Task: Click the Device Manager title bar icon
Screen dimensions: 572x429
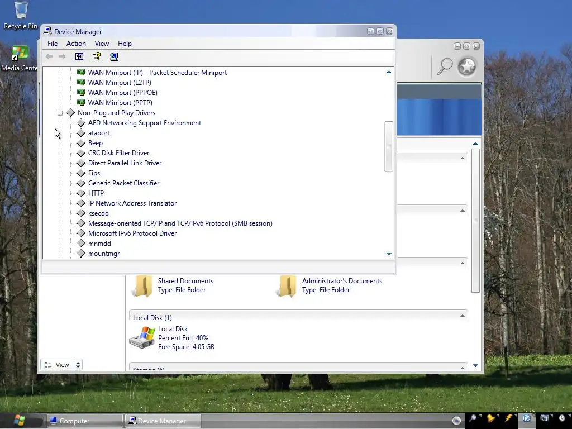Action: click(x=47, y=31)
